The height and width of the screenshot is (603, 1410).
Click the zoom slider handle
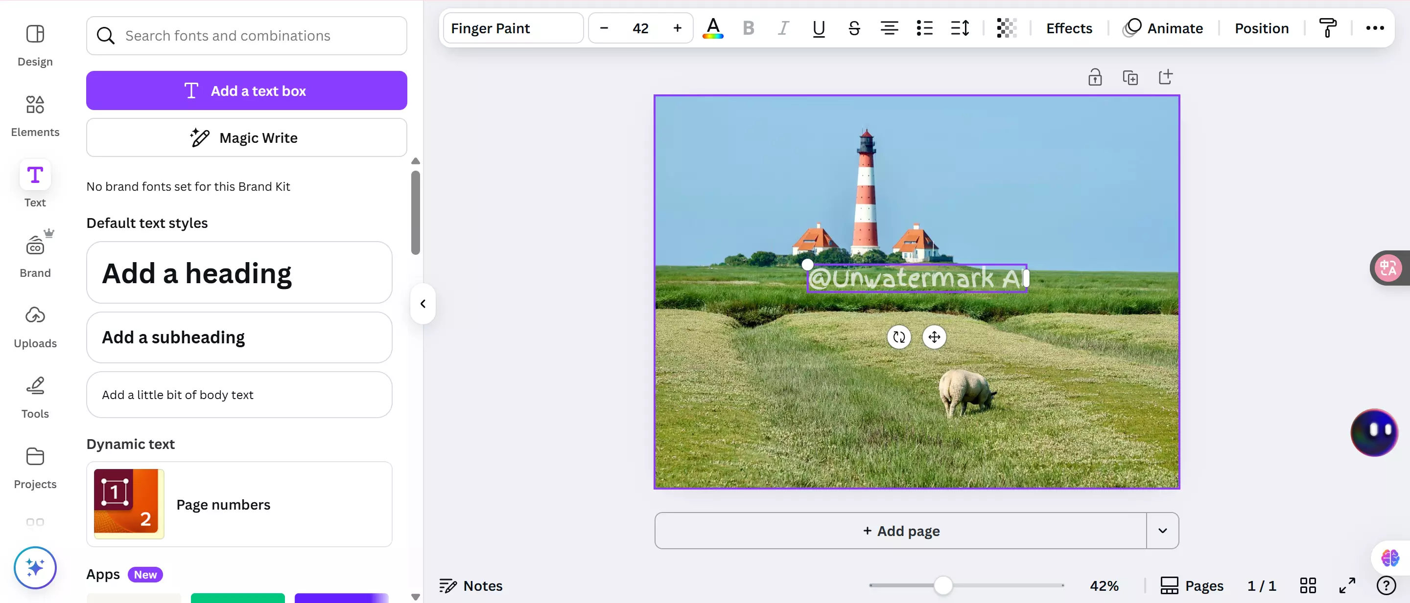click(x=942, y=585)
